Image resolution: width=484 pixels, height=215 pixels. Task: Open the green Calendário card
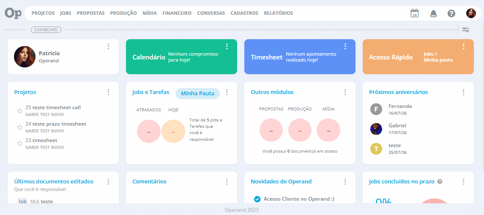pos(181,56)
